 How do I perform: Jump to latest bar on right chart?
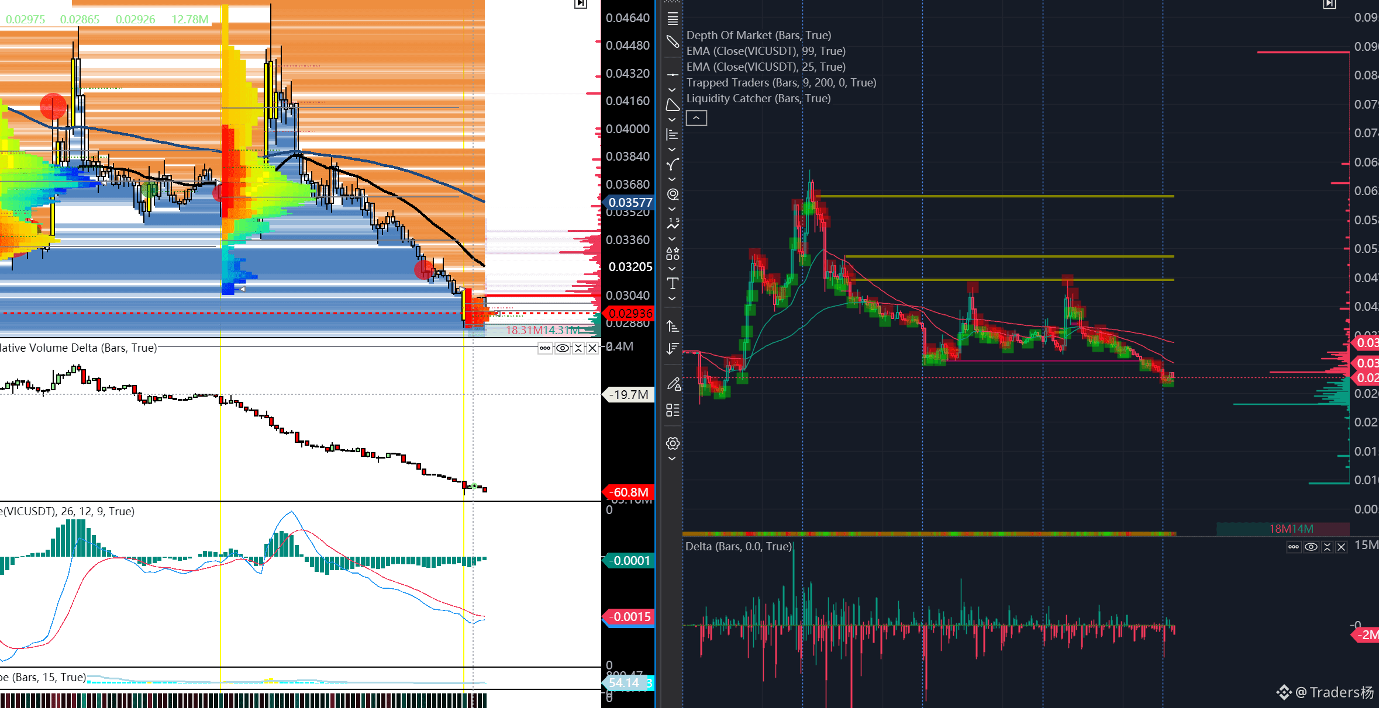click(1329, 4)
